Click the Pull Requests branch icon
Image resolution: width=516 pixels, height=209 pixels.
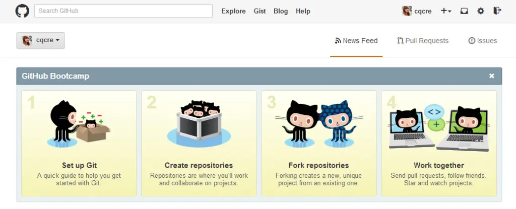400,41
